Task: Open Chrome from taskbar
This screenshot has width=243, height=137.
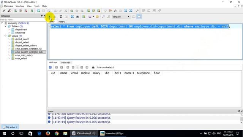Action: [57, 134]
